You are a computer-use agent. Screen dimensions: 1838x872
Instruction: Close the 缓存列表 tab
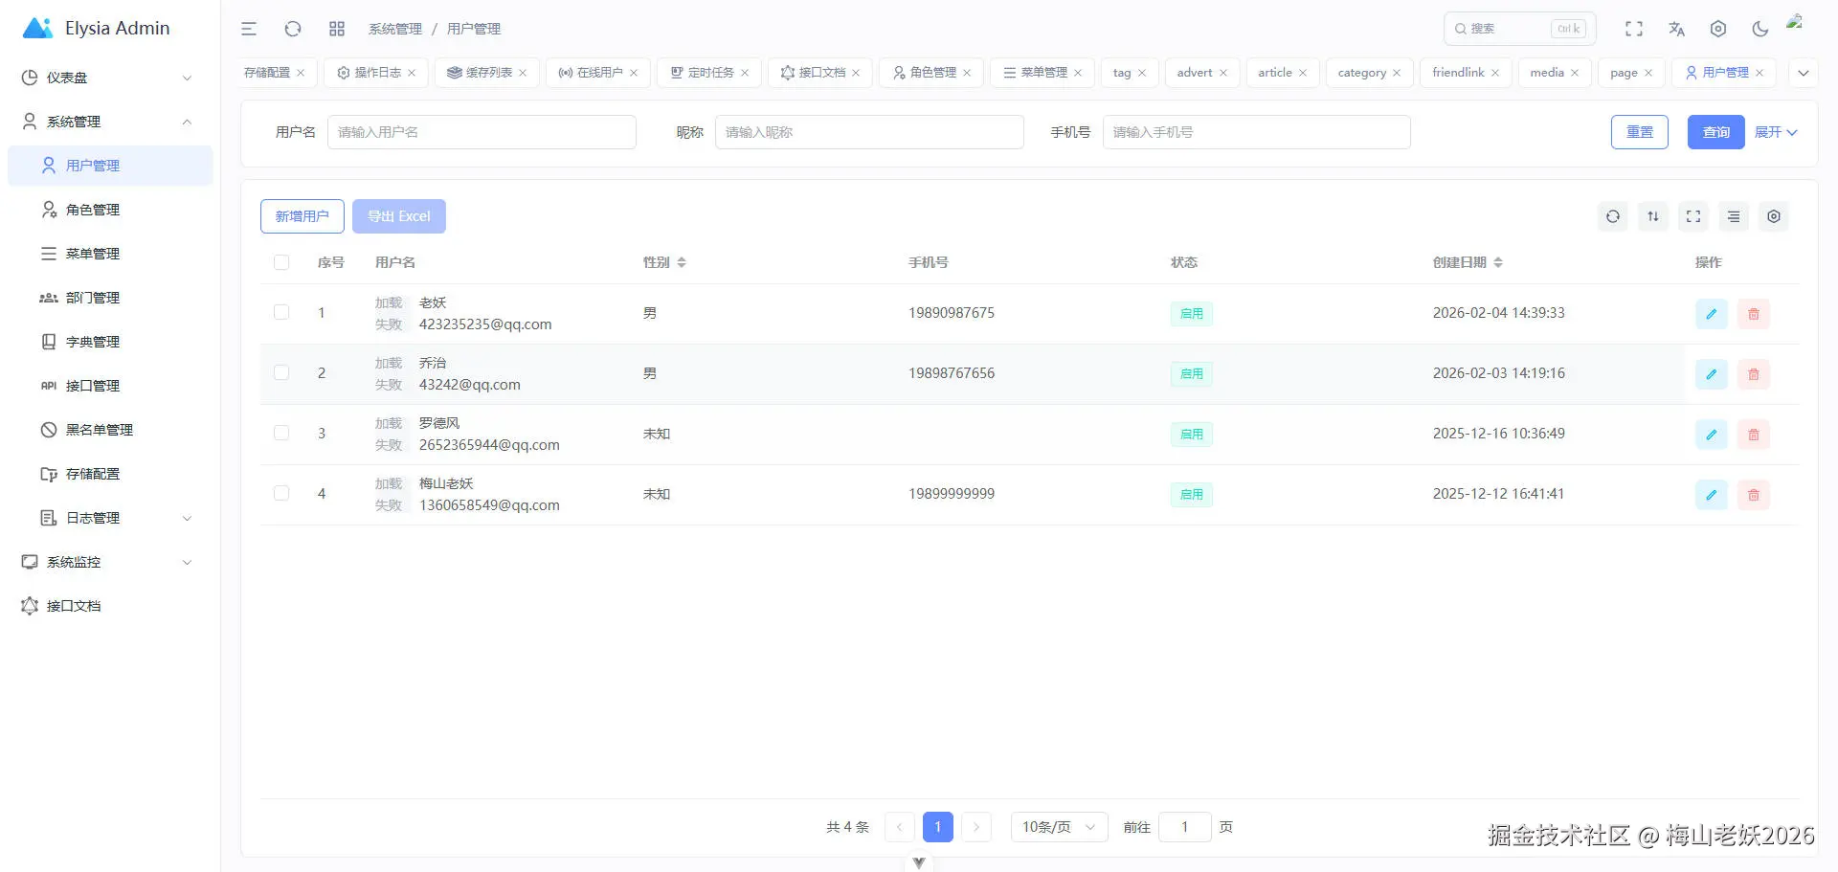click(523, 73)
